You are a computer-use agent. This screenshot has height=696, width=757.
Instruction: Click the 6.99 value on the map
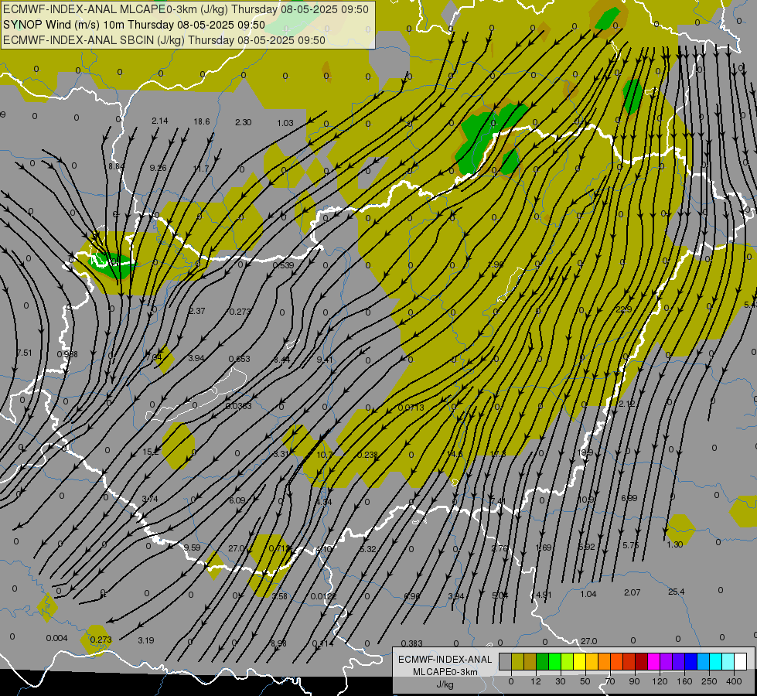[x=629, y=498]
